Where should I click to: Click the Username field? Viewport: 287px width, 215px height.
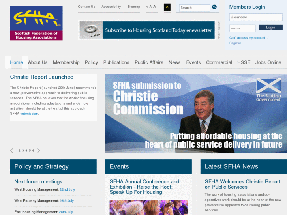[256, 17]
